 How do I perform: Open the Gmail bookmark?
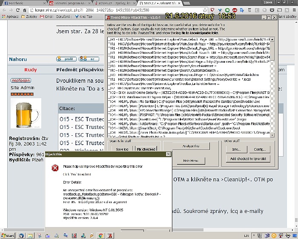[46, 17]
